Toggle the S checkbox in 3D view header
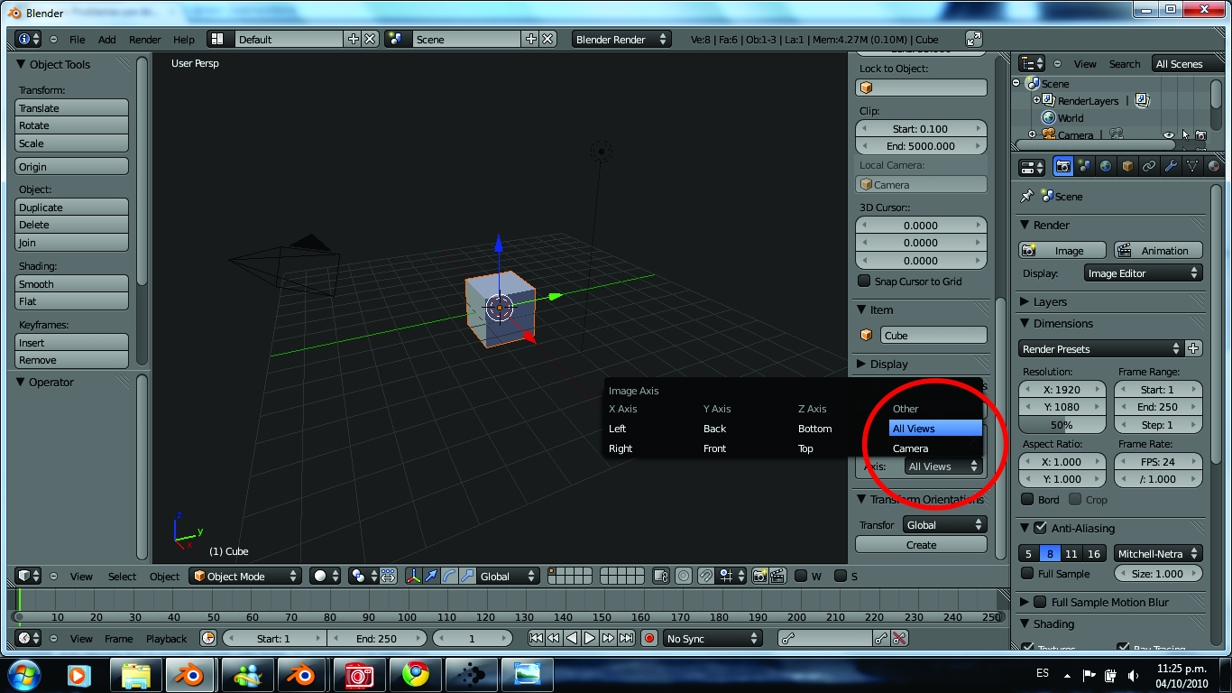The image size is (1232, 693). pos(841,576)
